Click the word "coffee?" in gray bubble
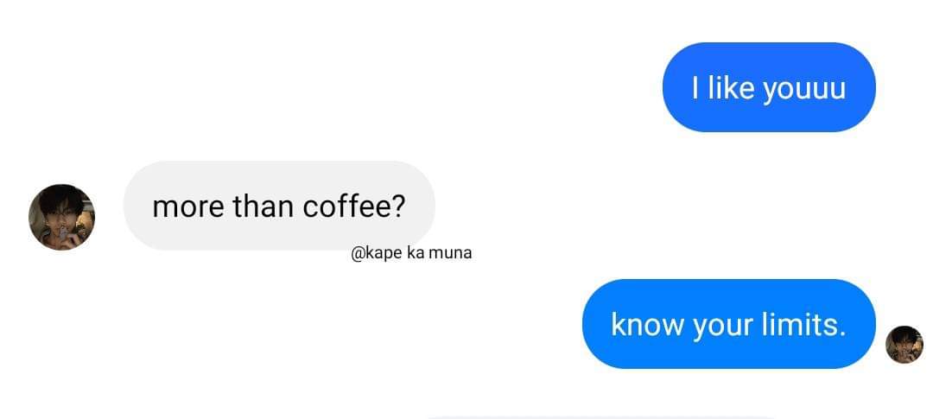This screenshot has height=419, width=933. click(x=353, y=206)
